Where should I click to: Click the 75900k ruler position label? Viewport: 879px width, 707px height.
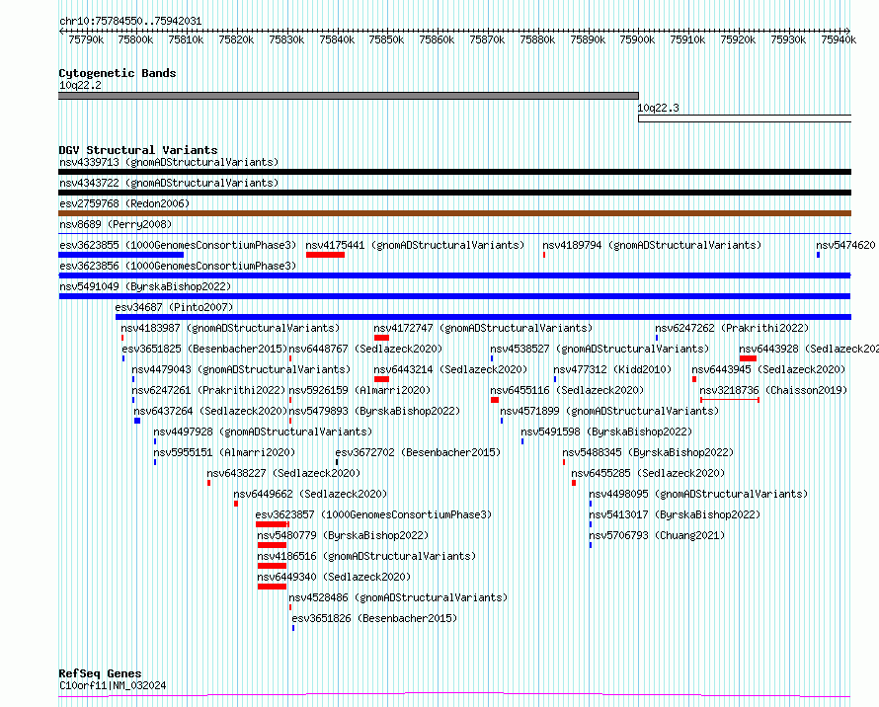click(x=637, y=39)
